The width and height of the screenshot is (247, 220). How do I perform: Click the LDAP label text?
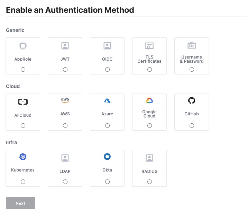pos(65,171)
